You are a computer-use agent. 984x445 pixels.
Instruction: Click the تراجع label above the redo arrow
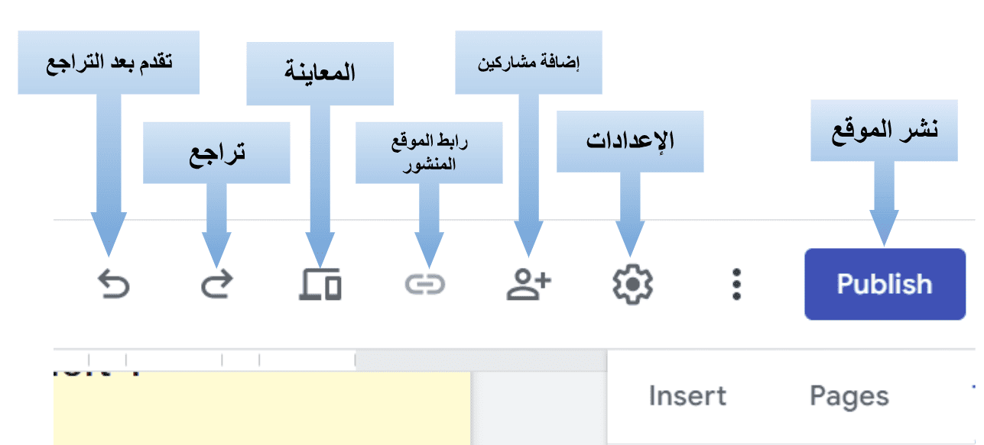click(x=218, y=151)
